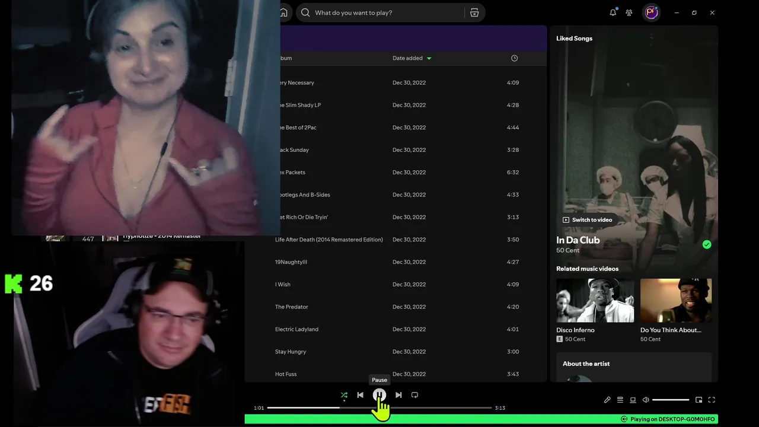Open the profile avatar menu

tap(652, 12)
